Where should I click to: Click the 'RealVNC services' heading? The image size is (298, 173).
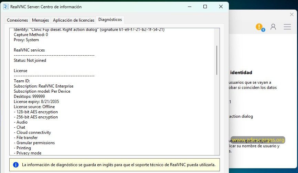[29, 50]
